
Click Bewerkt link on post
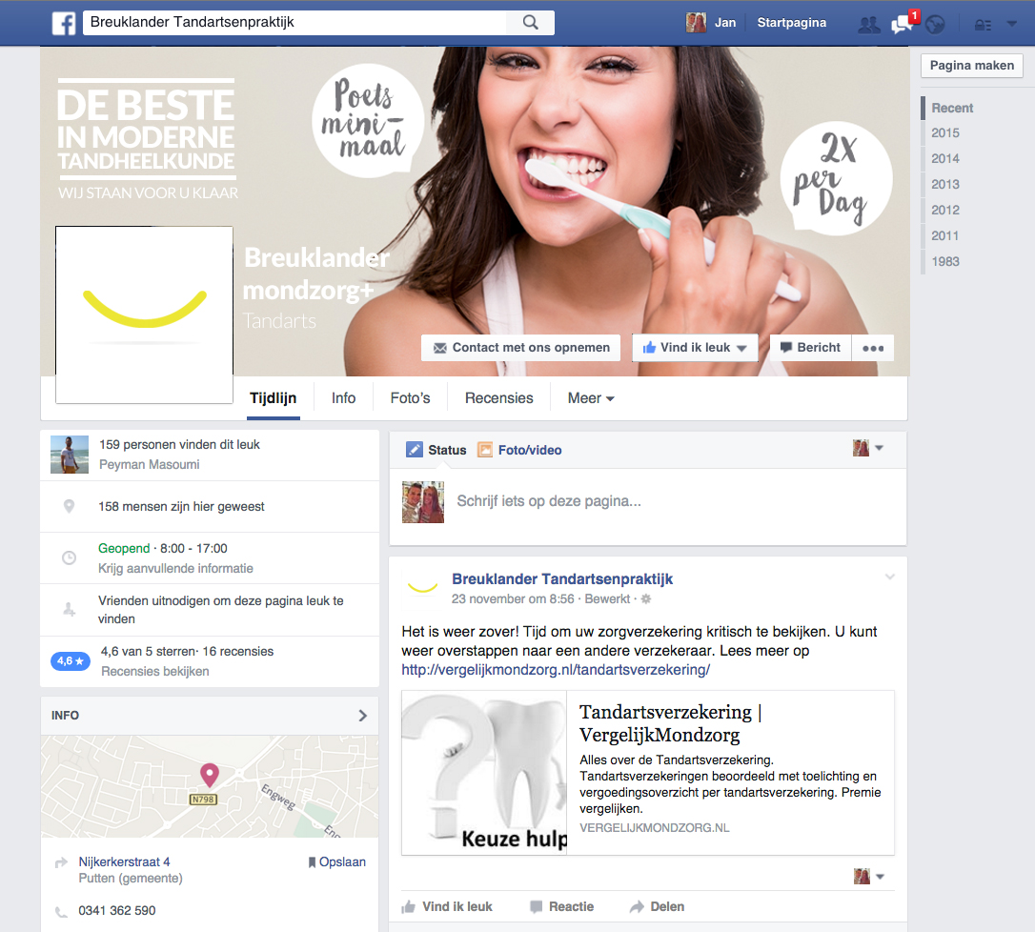coord(607,598)
